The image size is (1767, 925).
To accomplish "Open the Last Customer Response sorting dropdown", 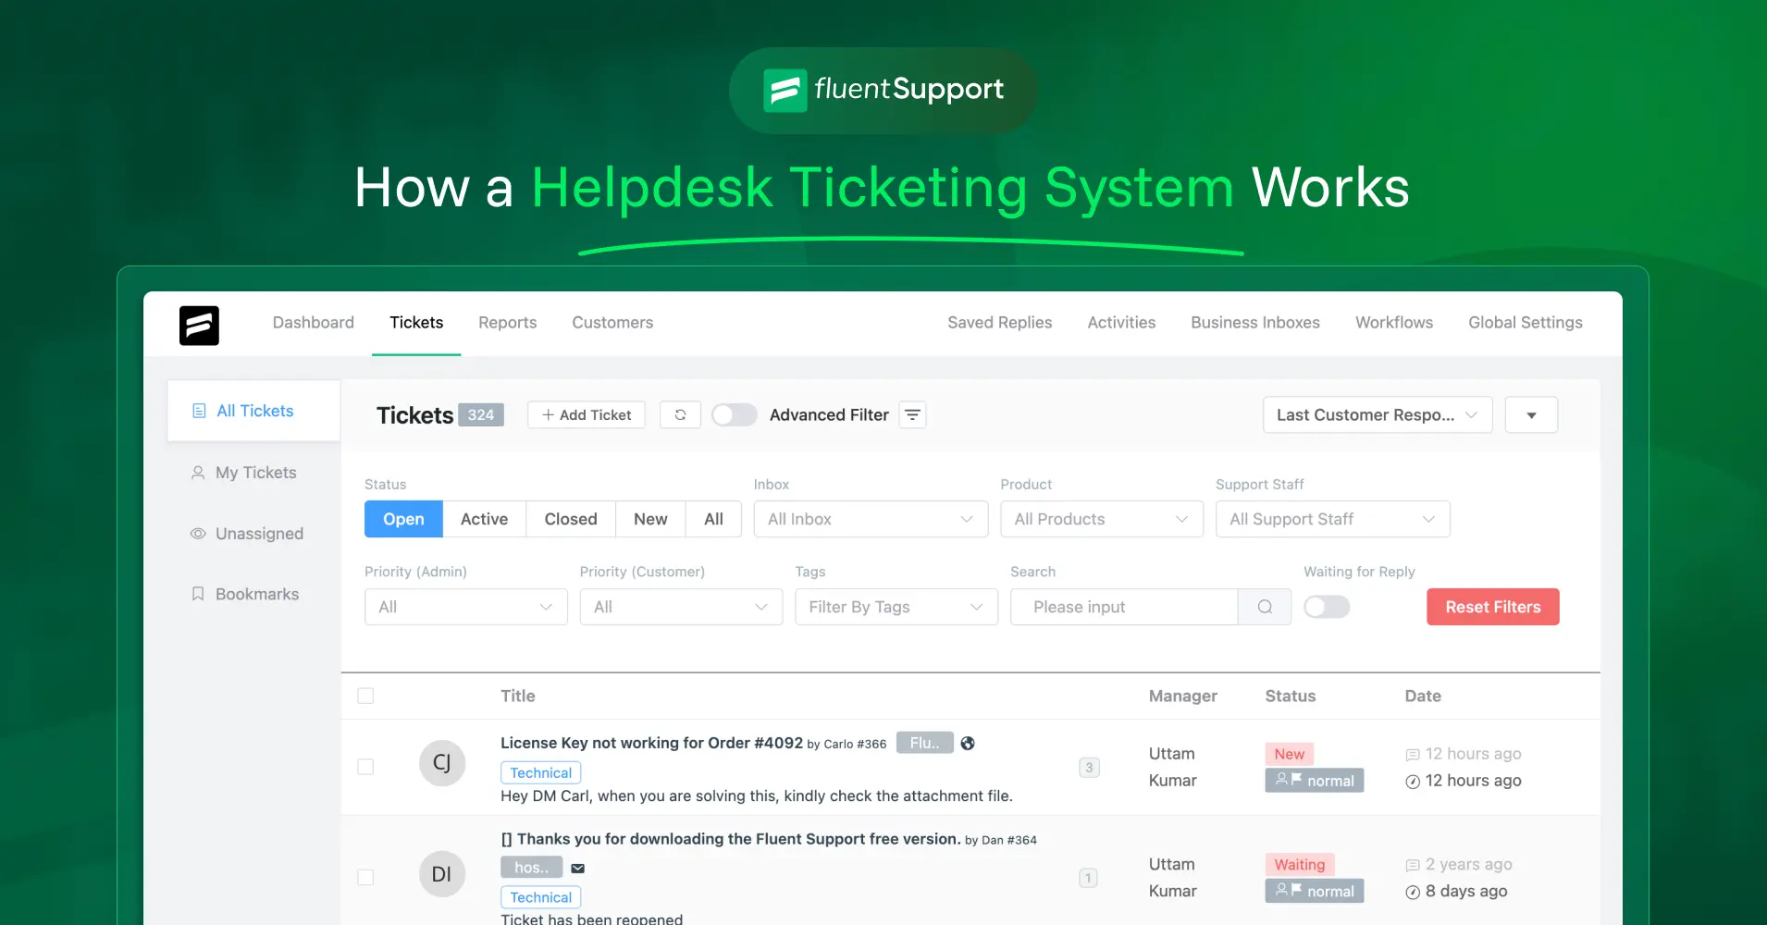I will (x=1376, y=414).
